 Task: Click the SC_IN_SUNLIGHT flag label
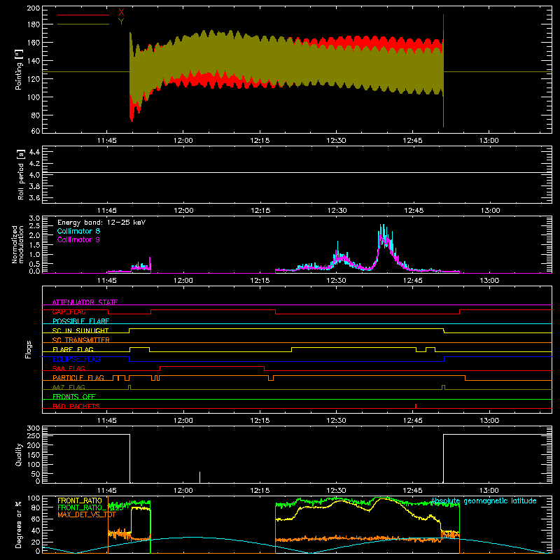(x=80, y=330)
